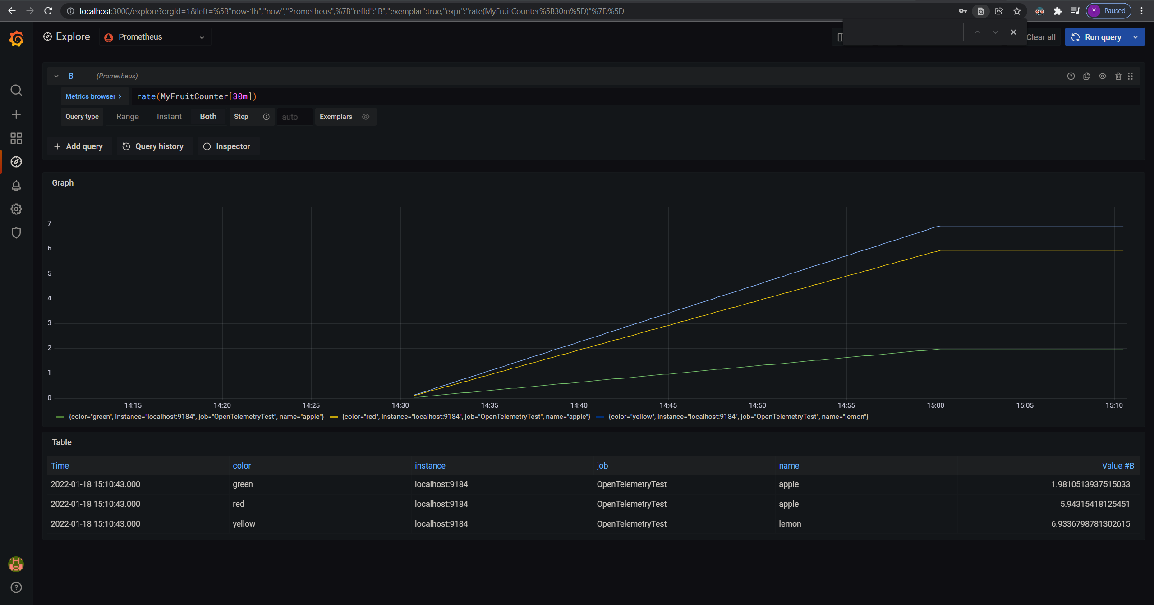Click value 6.9336798781302615 cell

1090,524
